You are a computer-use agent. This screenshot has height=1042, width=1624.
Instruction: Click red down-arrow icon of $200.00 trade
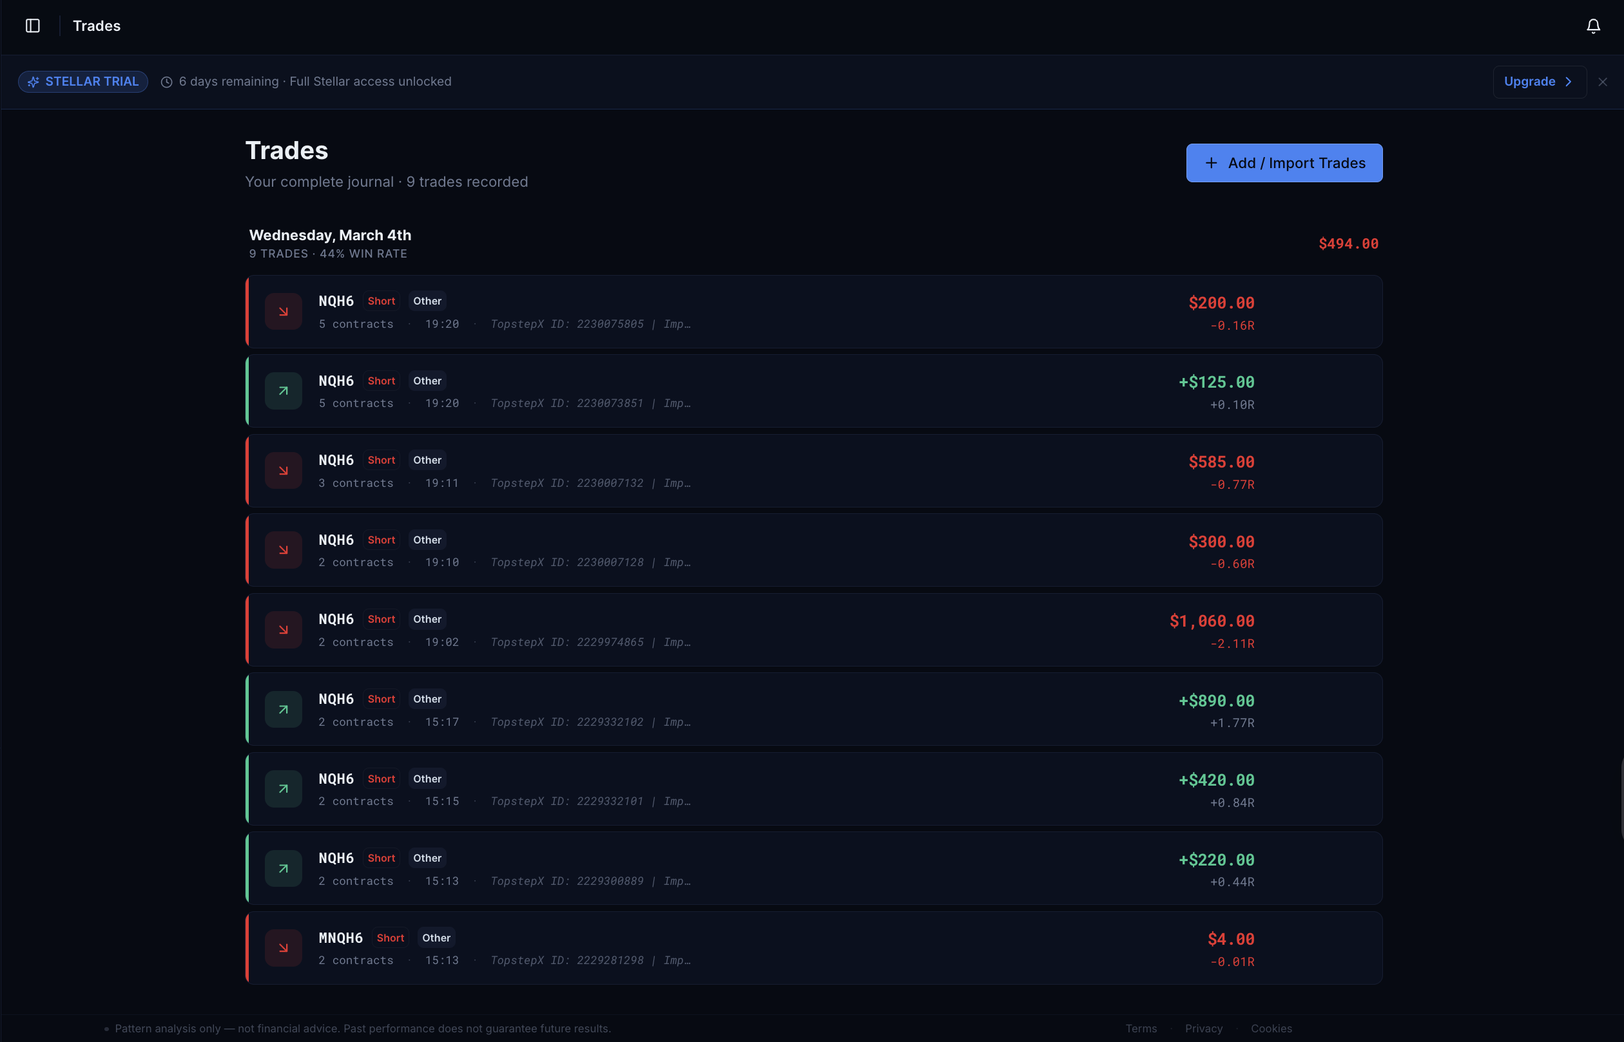pos(283,312)
